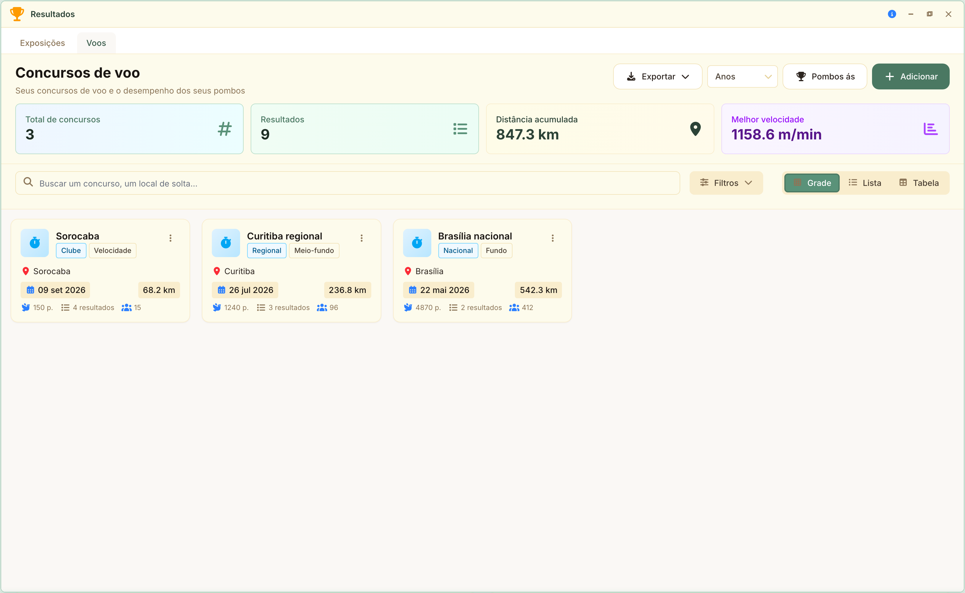Click the blue info icon in title bar
Image resolution: width=965 pixels, height=593 pixels.
(x=892, y=14)
